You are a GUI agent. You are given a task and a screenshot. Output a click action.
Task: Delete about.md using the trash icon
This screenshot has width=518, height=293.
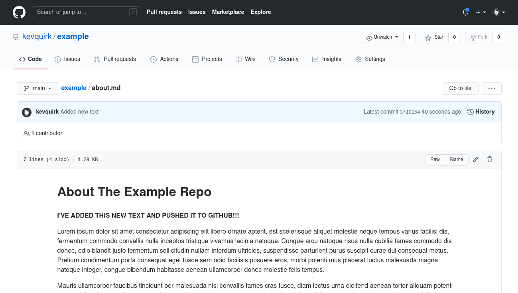pyautogui.click(x=489, y=159)
